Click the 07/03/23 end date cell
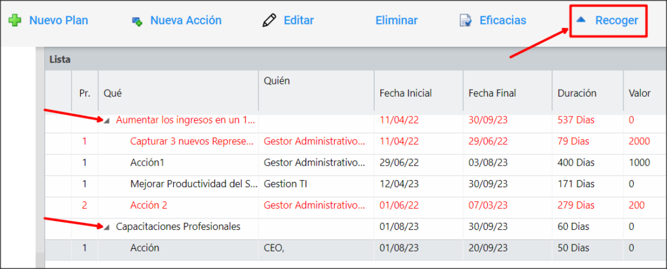Image resolution: width=667 pixels, height=269 pixels. click(x=488, y=205)
